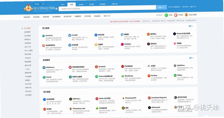
Task: Open the 设计师书单 nav link
Action: click(x=67, y=16)
